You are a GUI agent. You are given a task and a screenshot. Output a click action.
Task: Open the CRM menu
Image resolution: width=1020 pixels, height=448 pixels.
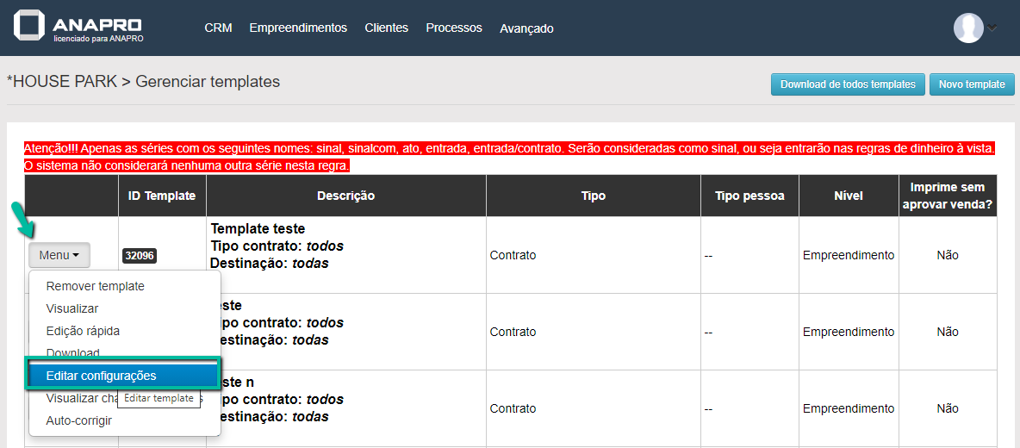point(218,28)
